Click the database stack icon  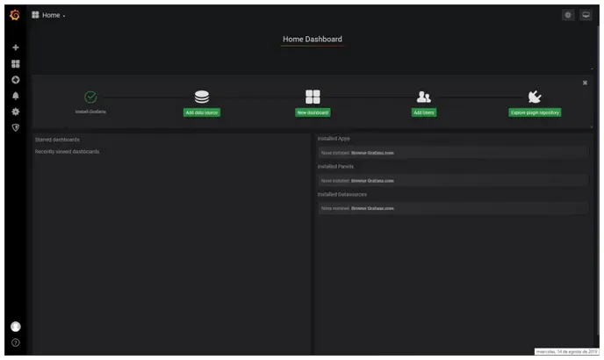click(202, 97)
